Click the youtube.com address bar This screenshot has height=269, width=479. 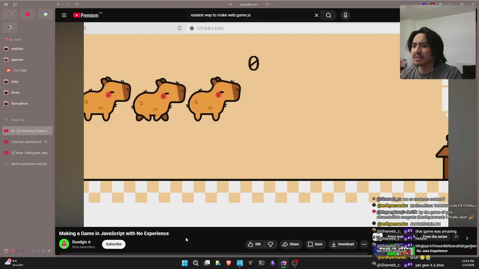(x=249, y=4)
